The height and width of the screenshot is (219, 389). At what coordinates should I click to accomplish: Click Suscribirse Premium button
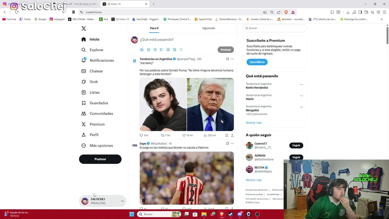(x=257, y=62)
